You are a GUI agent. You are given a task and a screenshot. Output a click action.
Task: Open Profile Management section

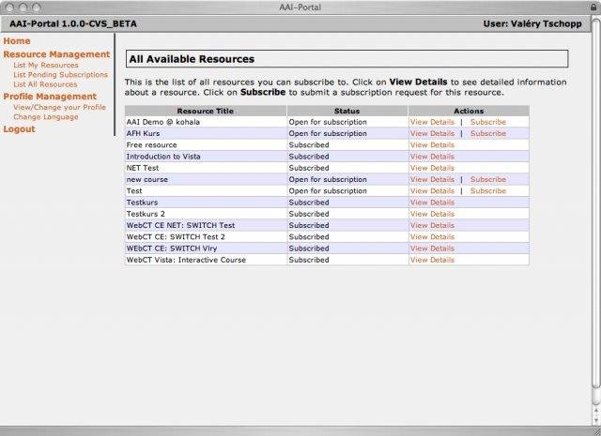50,97
